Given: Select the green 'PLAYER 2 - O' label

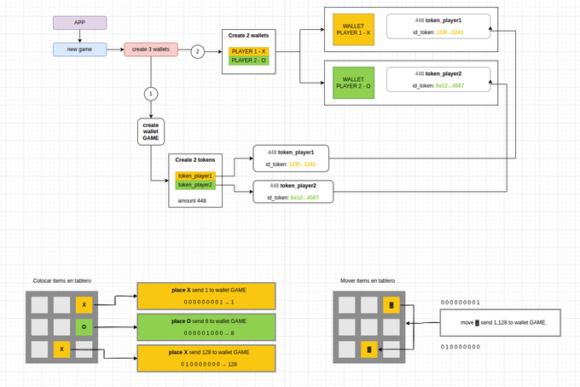Looking at the screenshot, I should pyautogui.click(x=248, y=61).
